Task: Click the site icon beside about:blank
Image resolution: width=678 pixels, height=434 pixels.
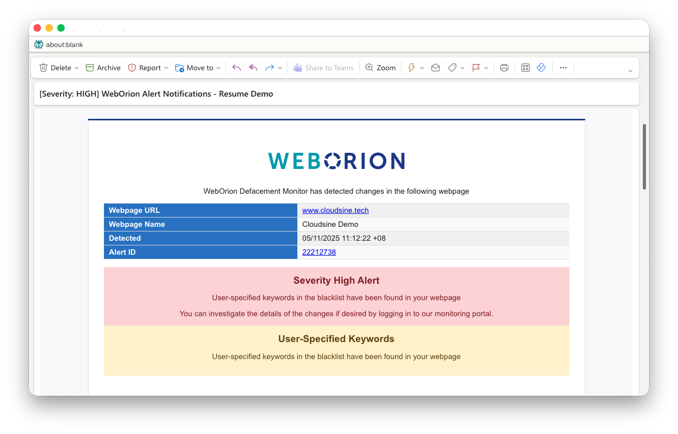Action: [39, 44]
